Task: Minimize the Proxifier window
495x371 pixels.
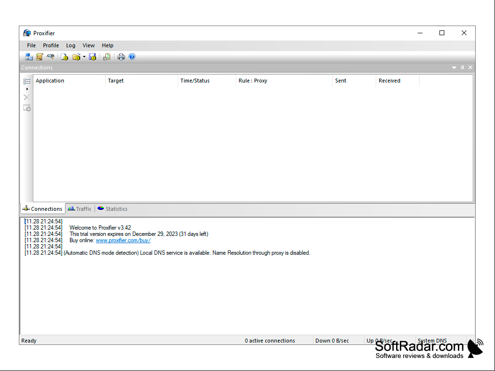Action: (420, 33)
